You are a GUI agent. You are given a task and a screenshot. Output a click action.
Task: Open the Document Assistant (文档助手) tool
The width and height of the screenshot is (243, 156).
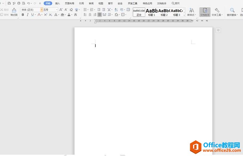(205, 12)
